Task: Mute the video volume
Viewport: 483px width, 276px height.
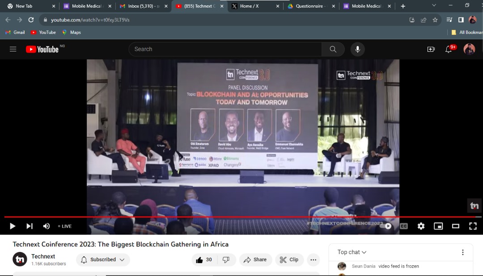Action: 46,226
